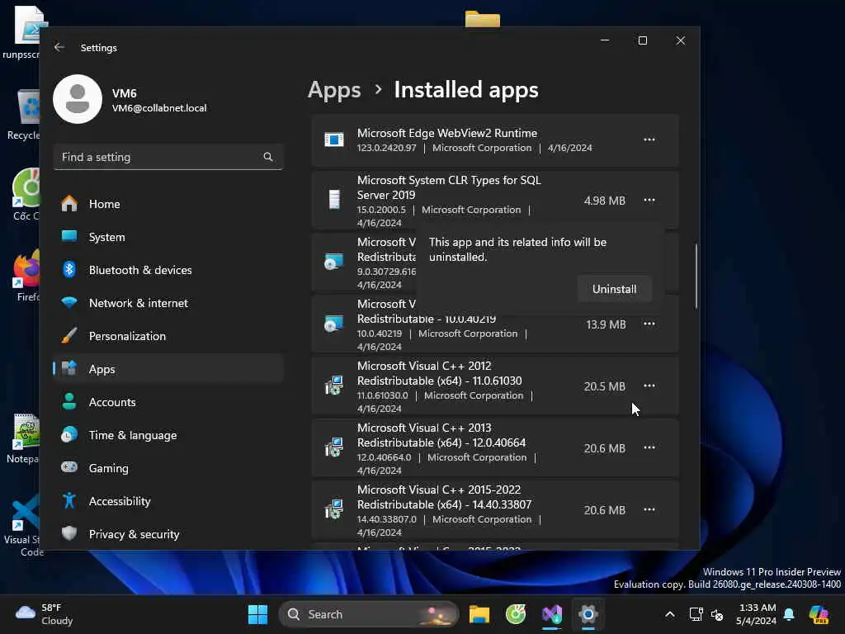Click the Visual C++ 2012 installer icon
The height and width of the screenshot is (634, 845).
pos(334,386)
